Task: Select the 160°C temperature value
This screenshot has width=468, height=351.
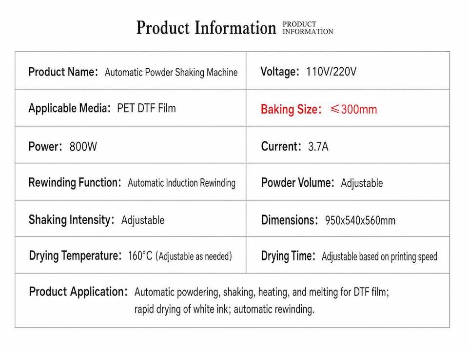Action: click(140, 256)
